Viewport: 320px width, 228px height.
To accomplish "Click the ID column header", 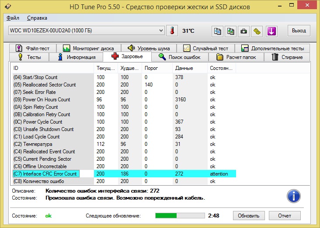I will tap(52, 68).
